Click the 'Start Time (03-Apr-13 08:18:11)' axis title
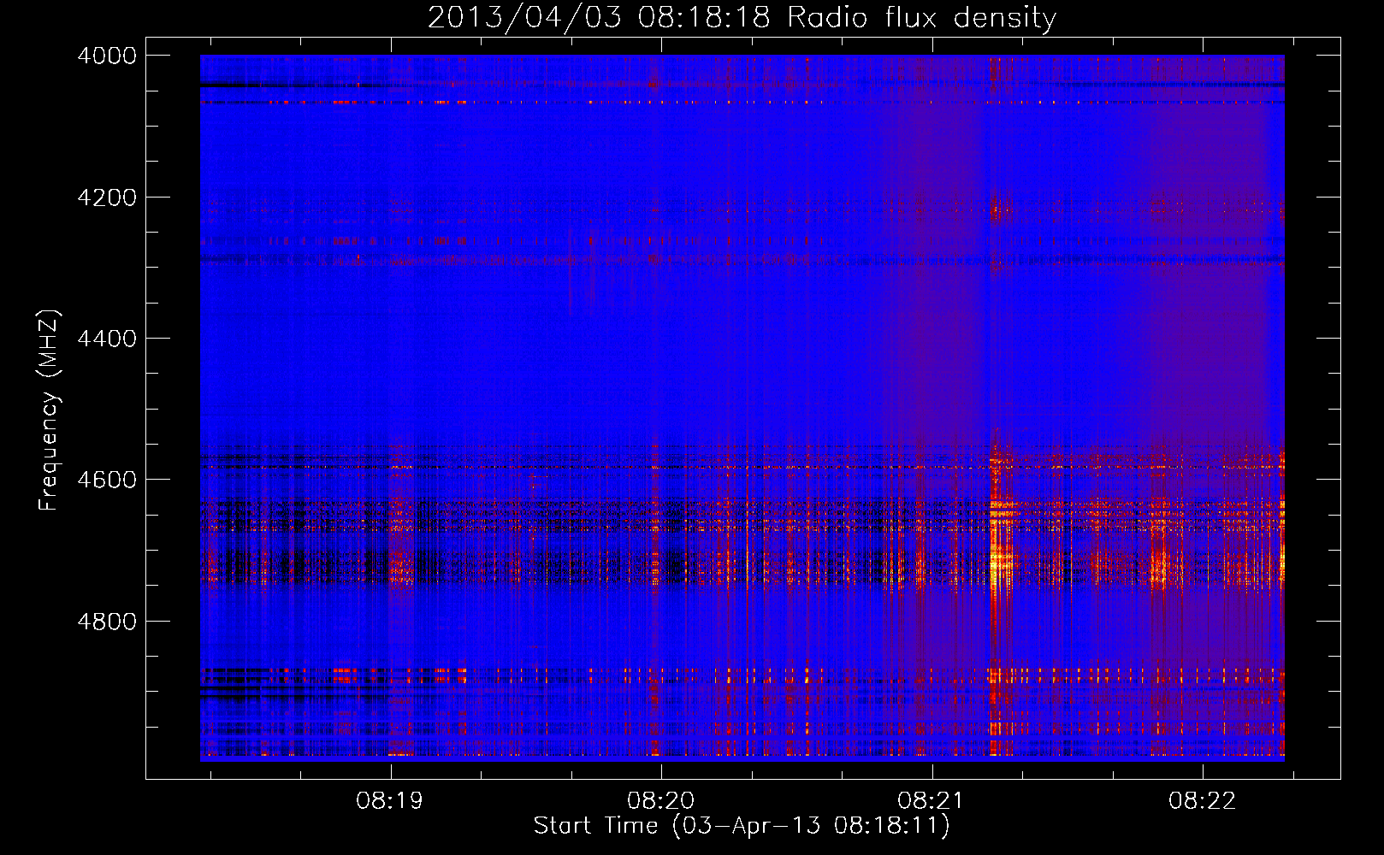The height and width of the screenshot is (855, 1384). point(742,826)
